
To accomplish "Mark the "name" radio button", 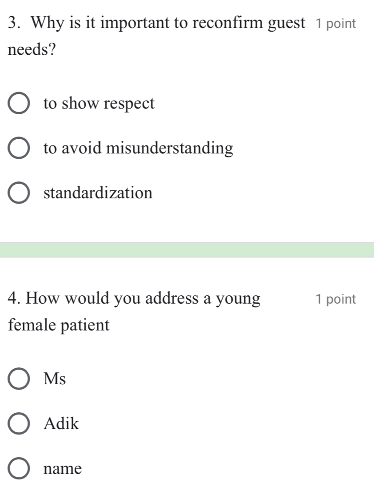I will pyautogui.click(x=18, y=469).
